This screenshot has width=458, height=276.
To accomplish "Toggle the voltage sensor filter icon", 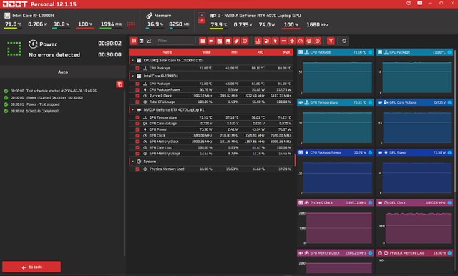I will (x=266, y=41).
